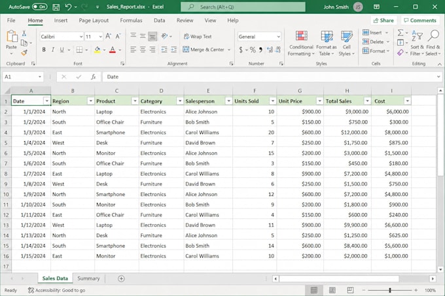Open Format as Table gallery
This screenshot has width=445, height=296.
coord(327,43)
